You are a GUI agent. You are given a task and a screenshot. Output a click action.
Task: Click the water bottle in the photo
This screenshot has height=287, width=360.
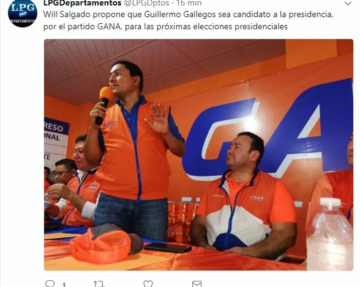coord(330,234)
